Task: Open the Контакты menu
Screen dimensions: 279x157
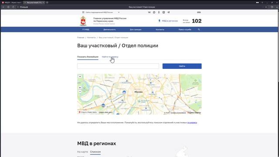Action: pos(160,30)
